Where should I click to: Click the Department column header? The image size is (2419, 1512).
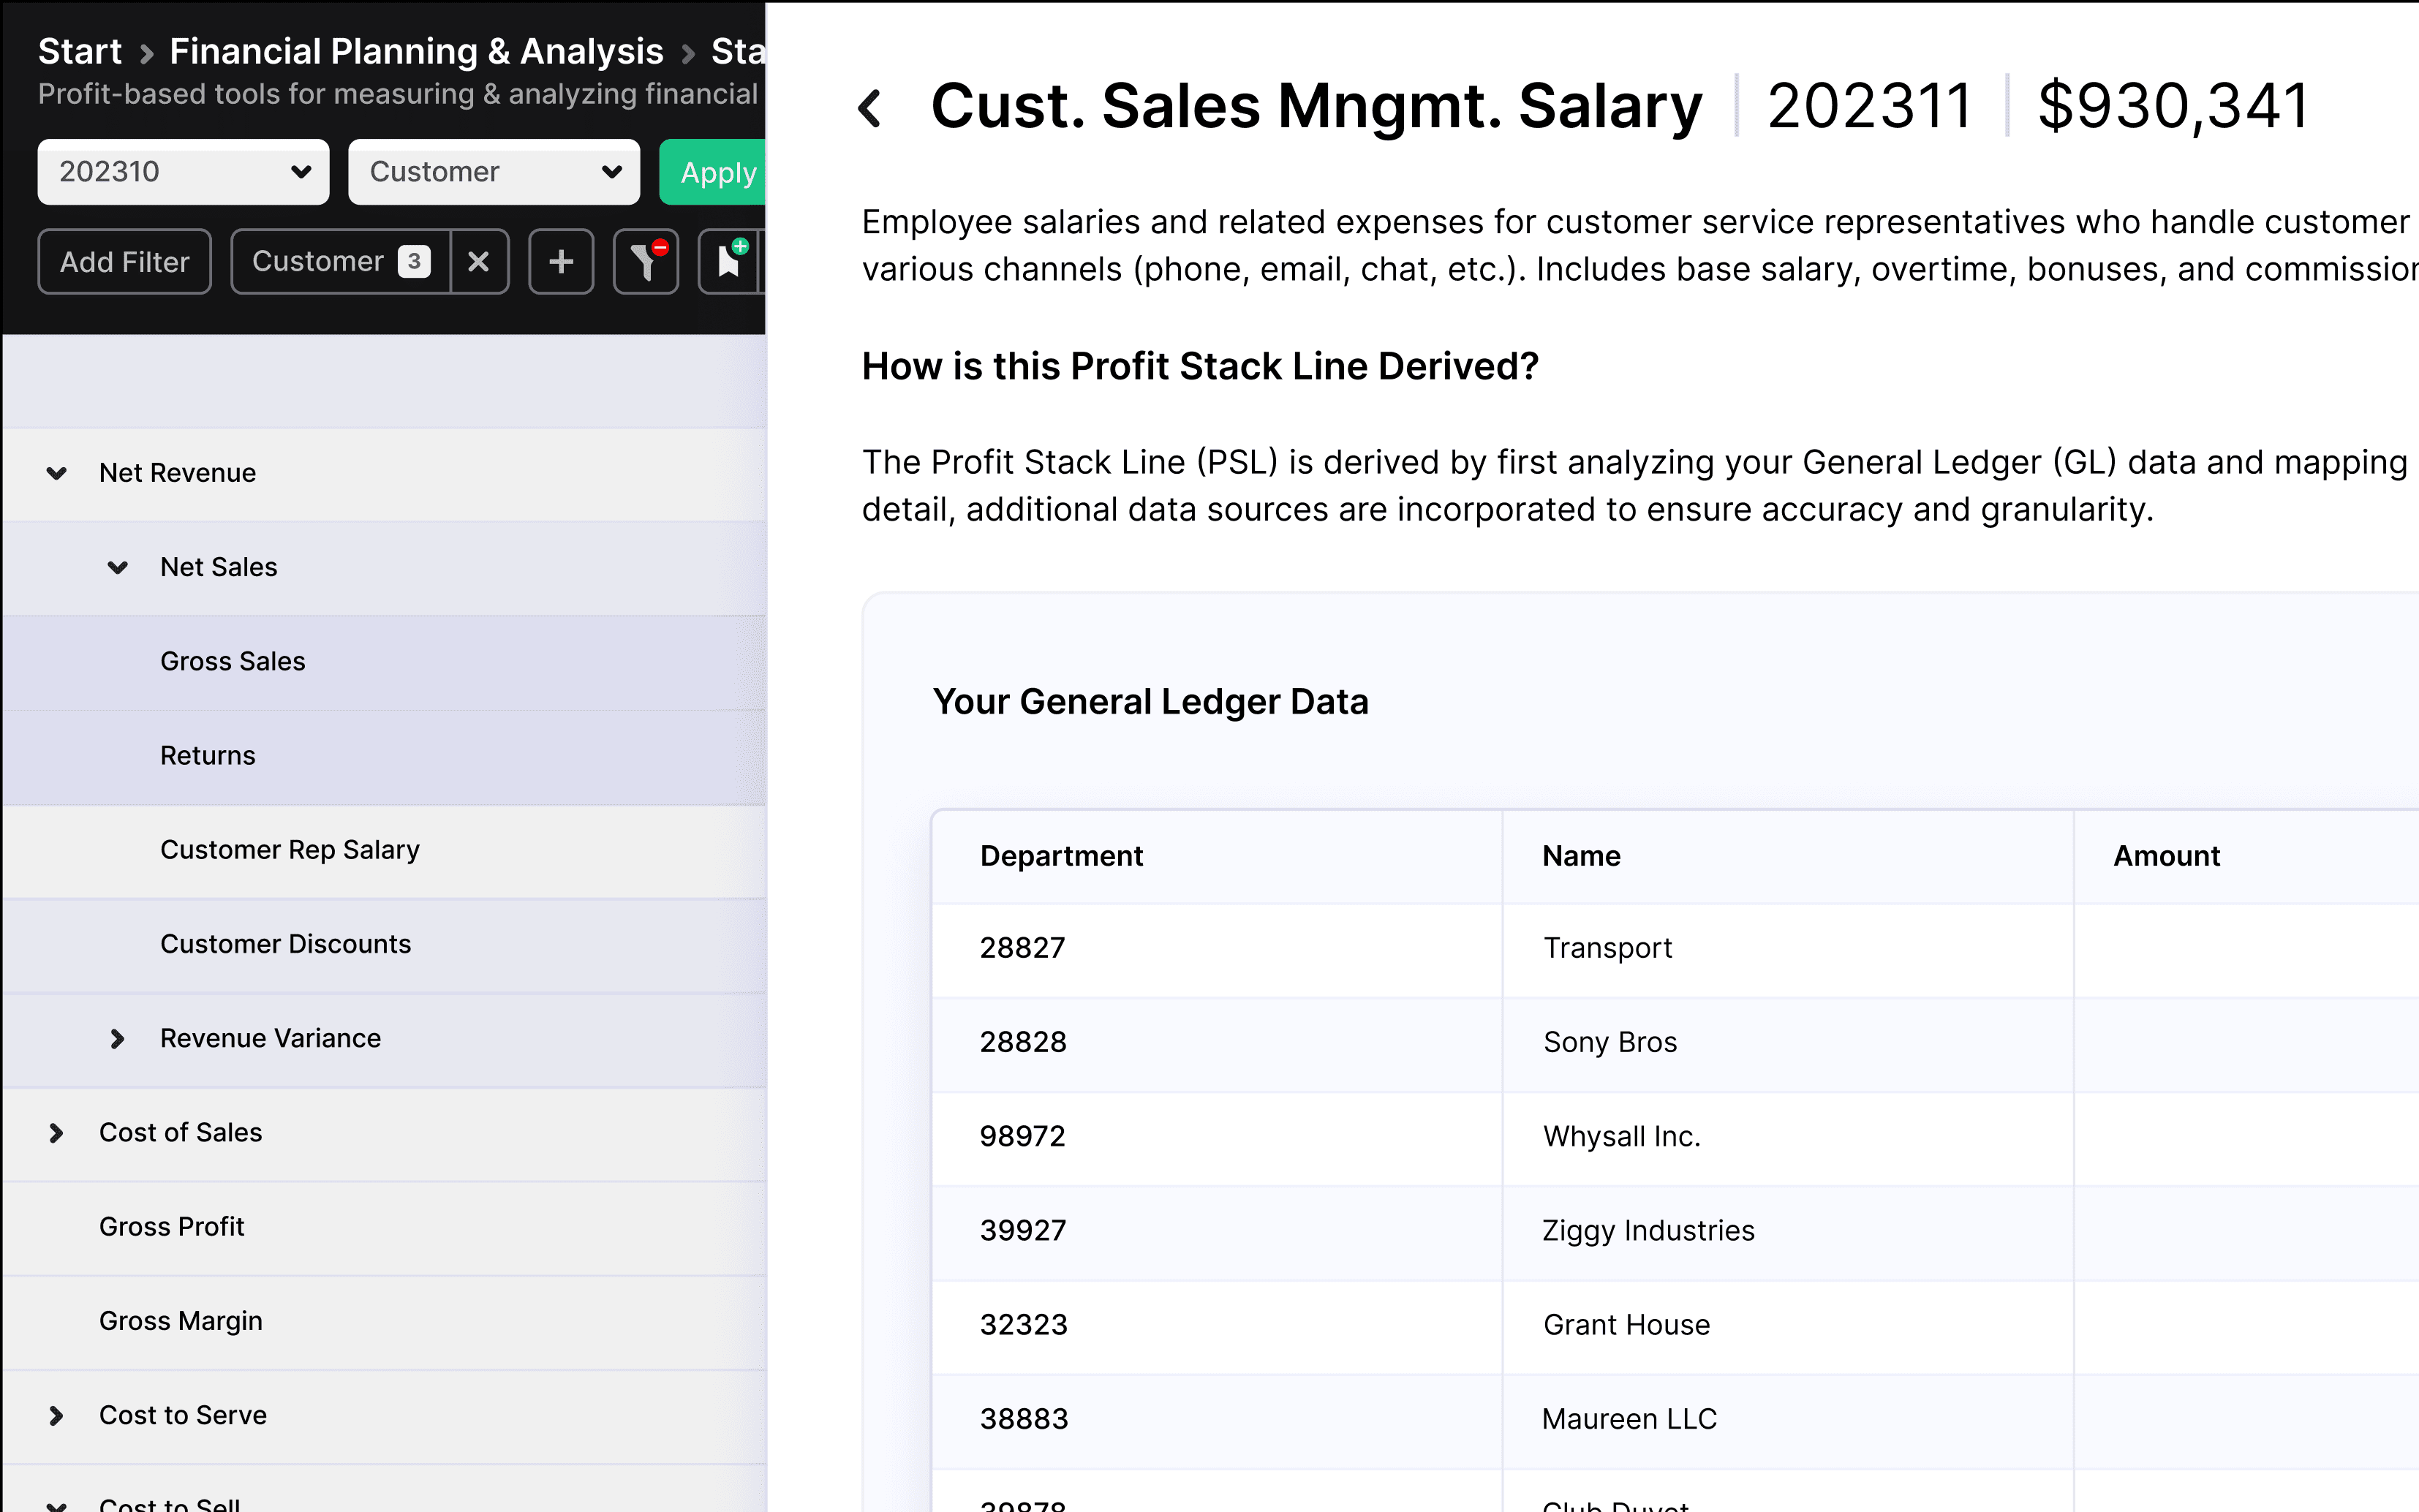pyautogui.click(x=1061, y=856)
